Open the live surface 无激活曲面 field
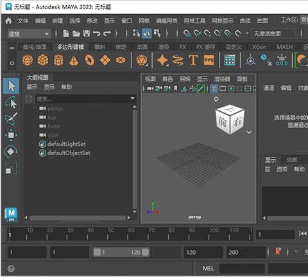Screen dimensions: 308x277 coord(273,33)
